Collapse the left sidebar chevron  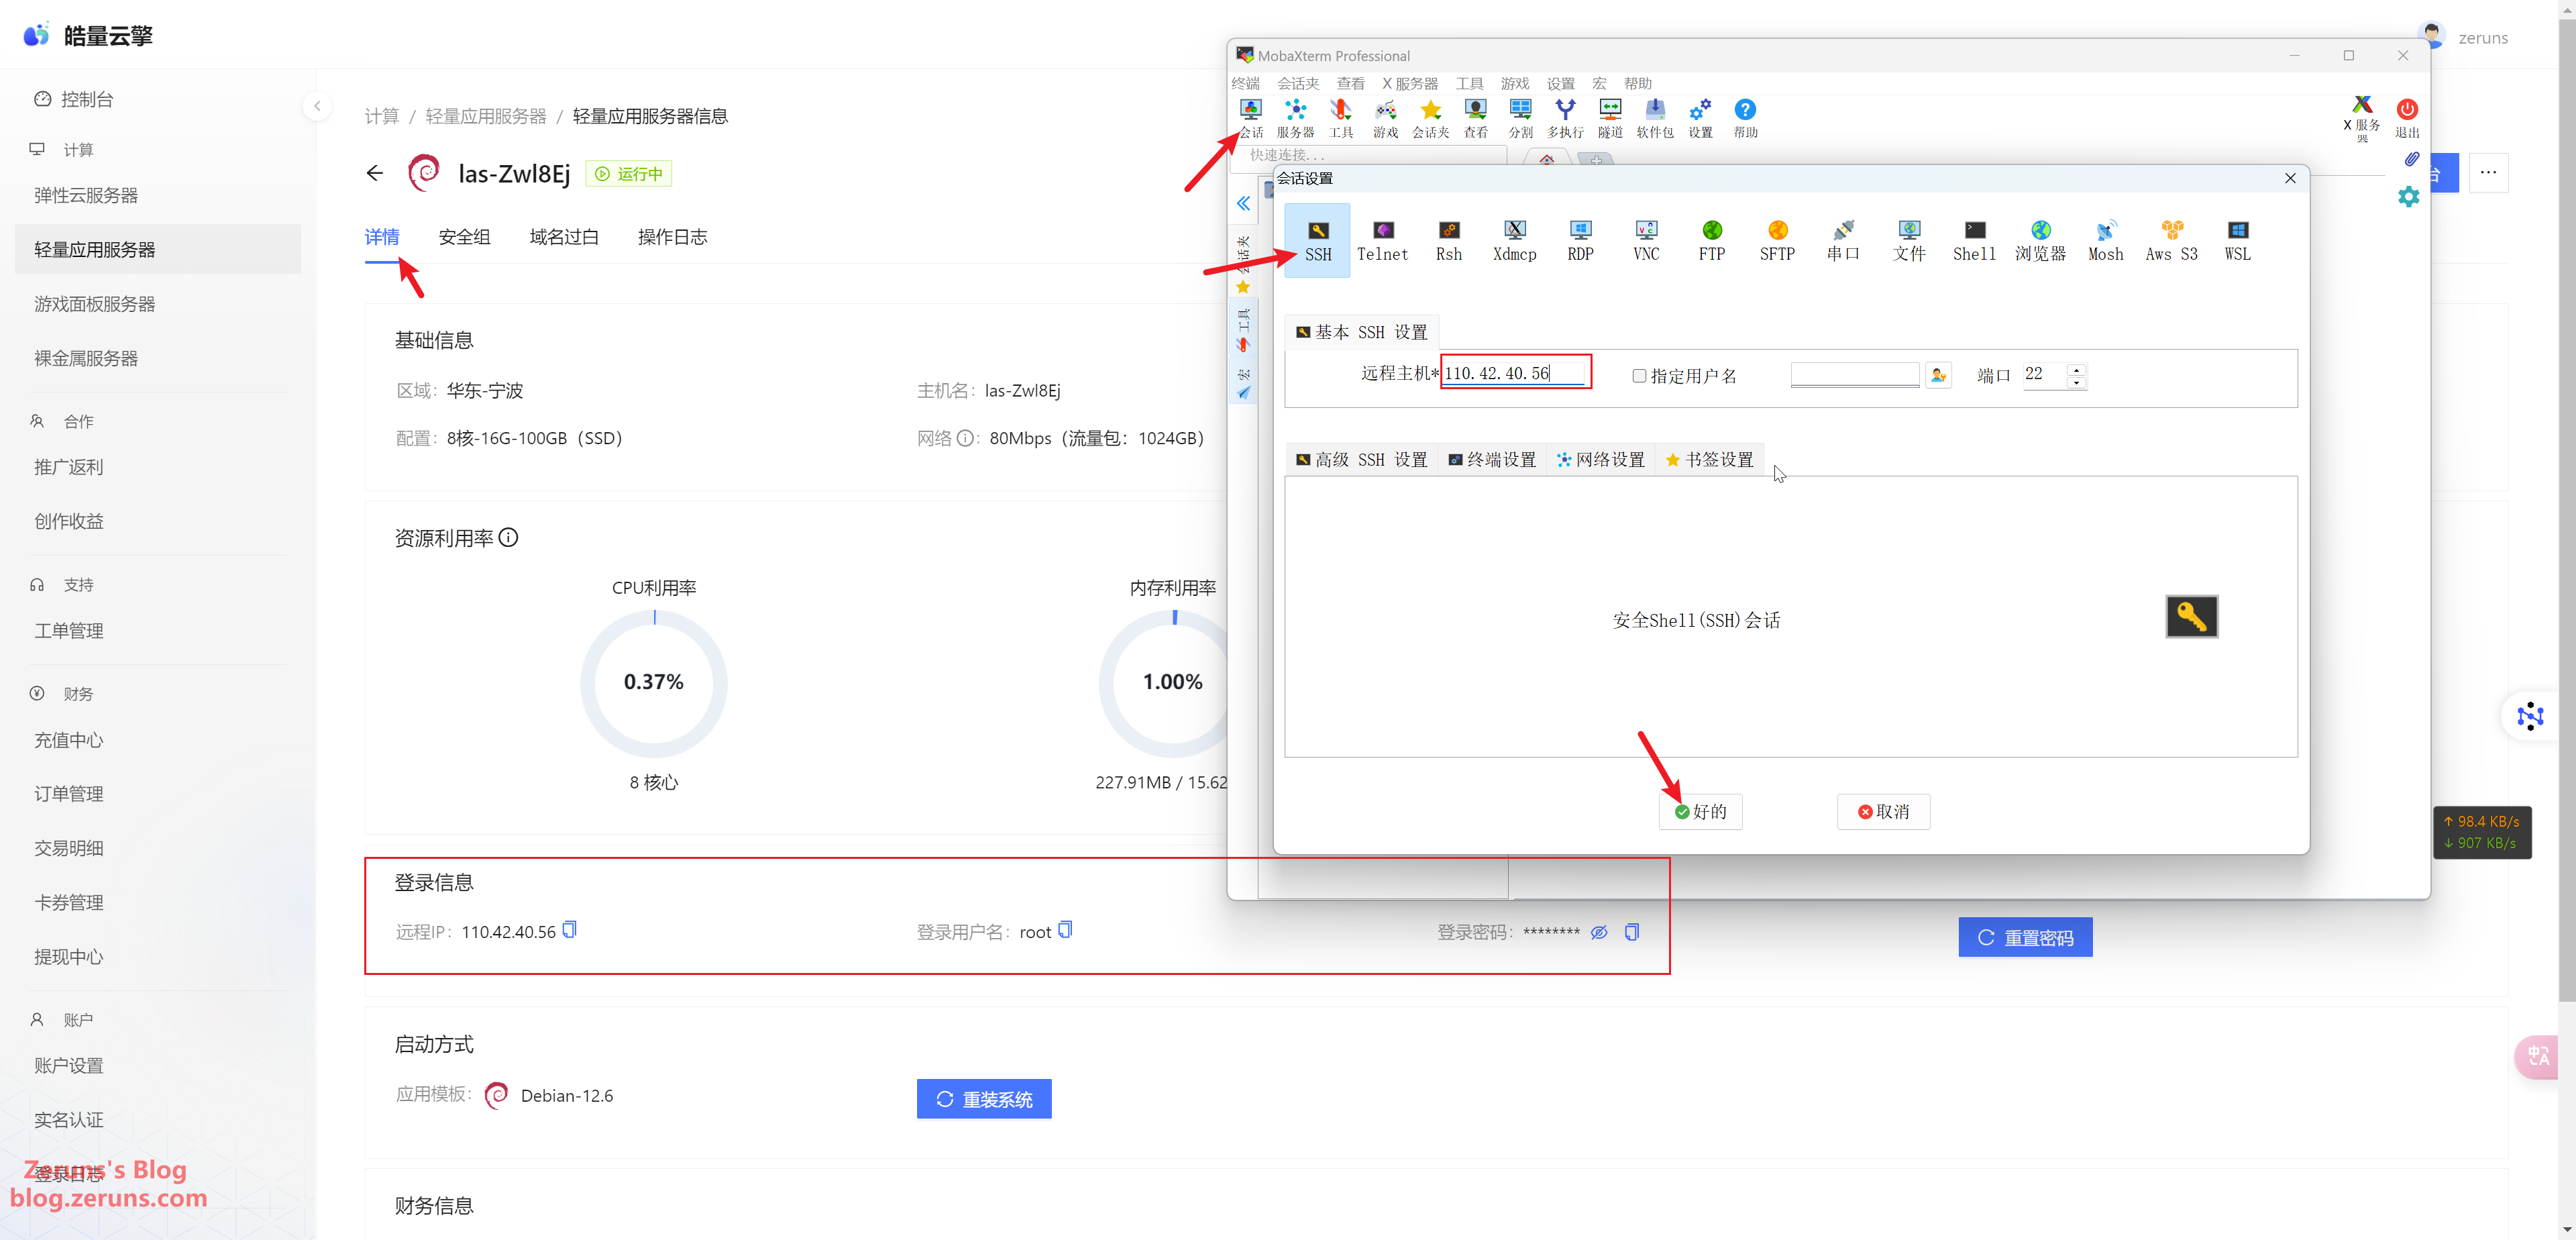click(317, 105)
